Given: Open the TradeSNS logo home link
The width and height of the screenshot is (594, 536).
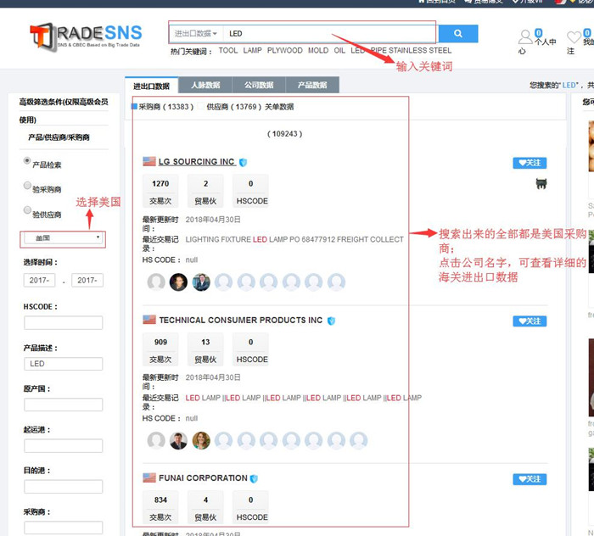Looking at the screenshot, I should pos(86,36).
